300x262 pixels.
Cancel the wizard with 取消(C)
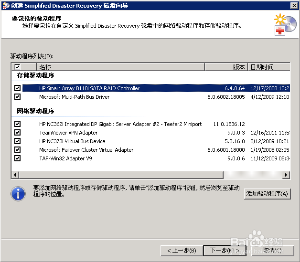click(x=272, y=251)
